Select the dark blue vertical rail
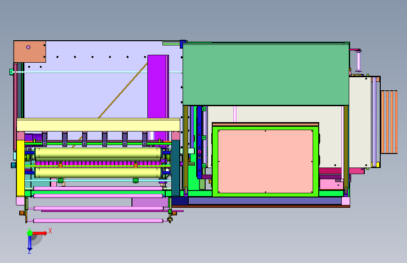 click(200, 142)
